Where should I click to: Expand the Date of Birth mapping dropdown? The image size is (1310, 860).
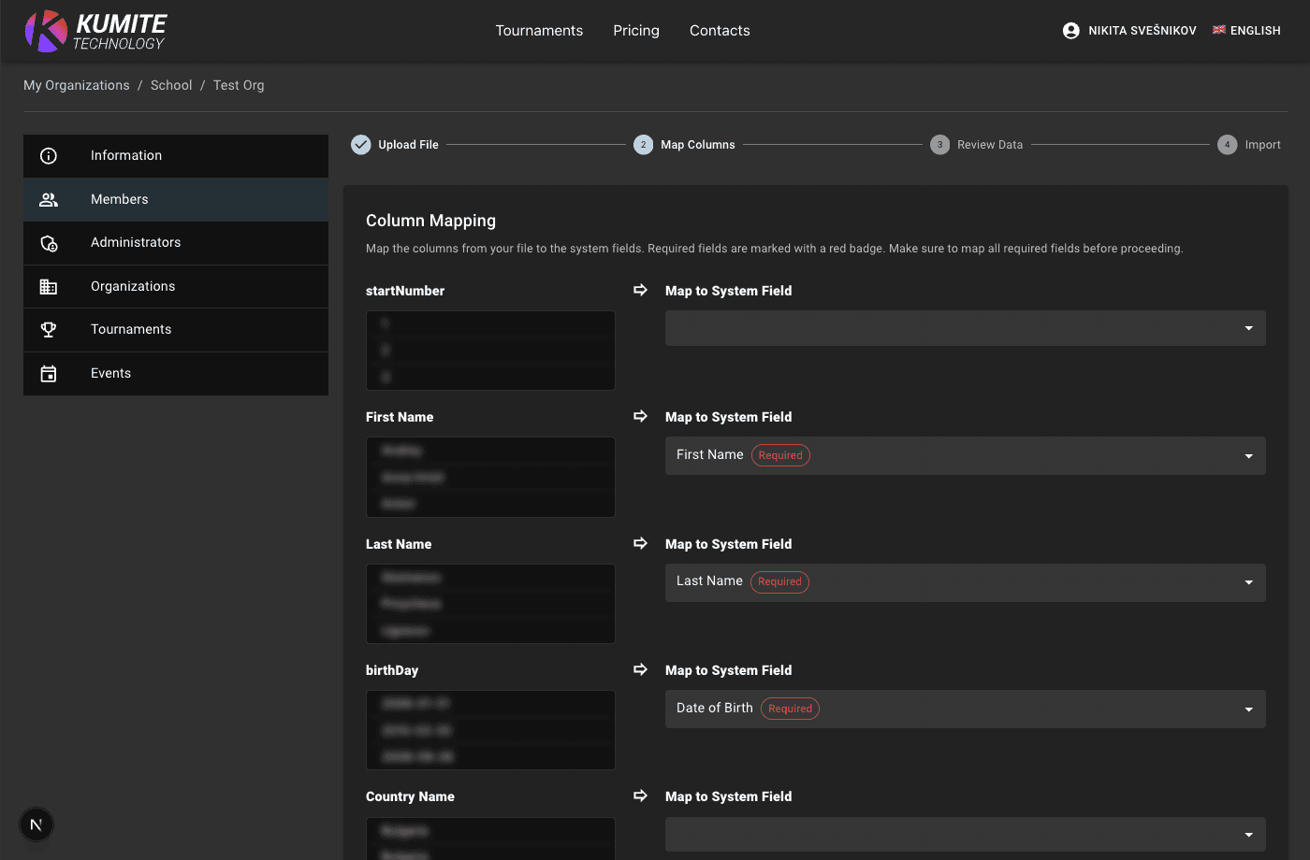[x=965, y=709]
